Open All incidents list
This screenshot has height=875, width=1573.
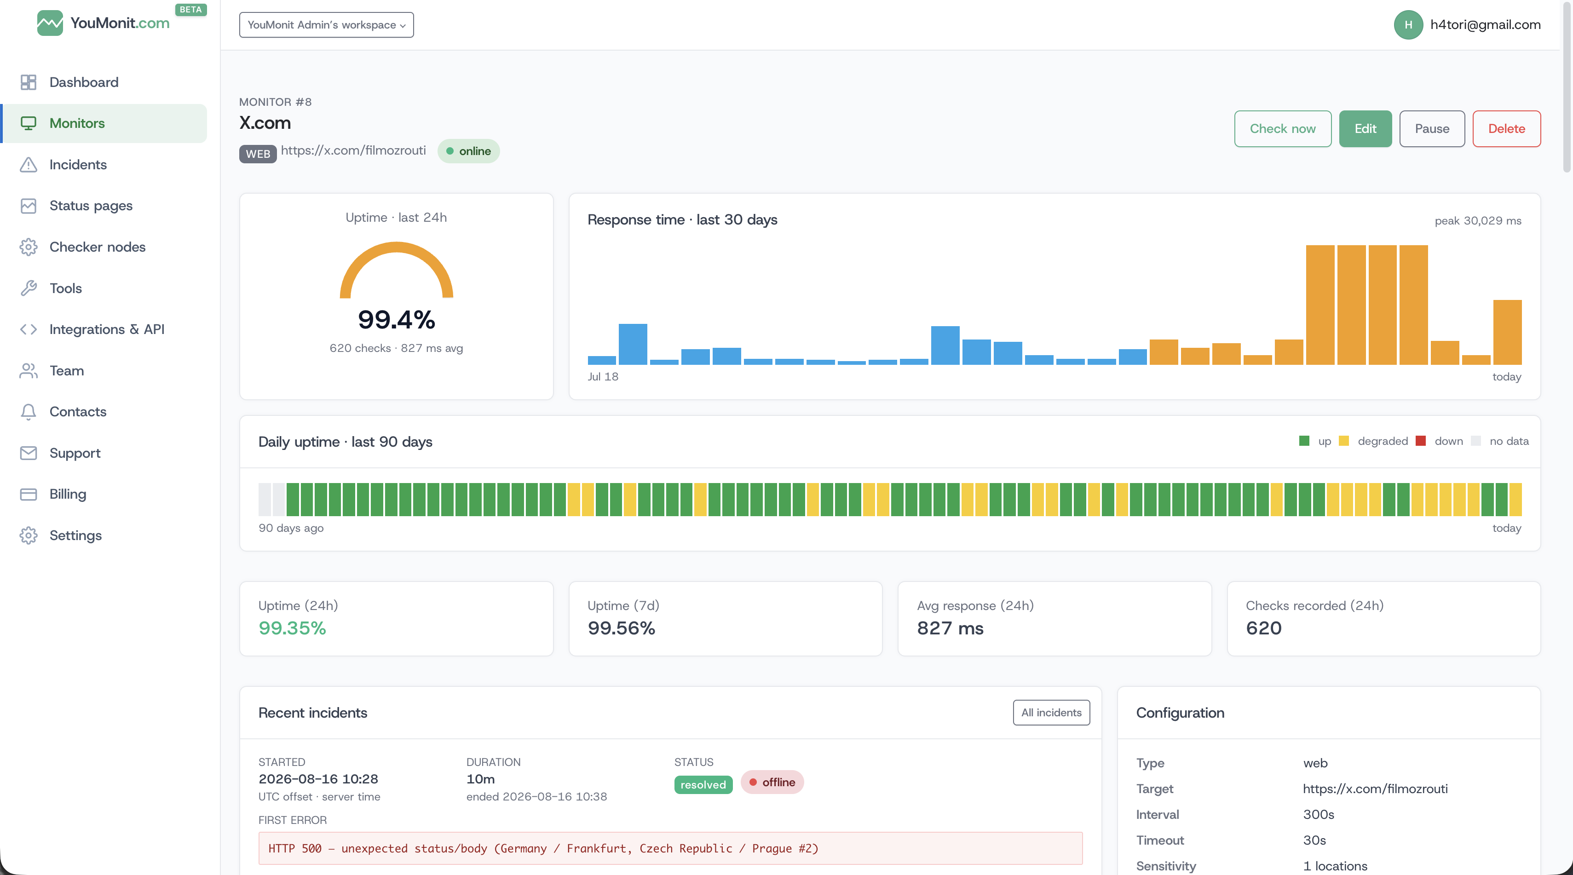pos(1051,713)
